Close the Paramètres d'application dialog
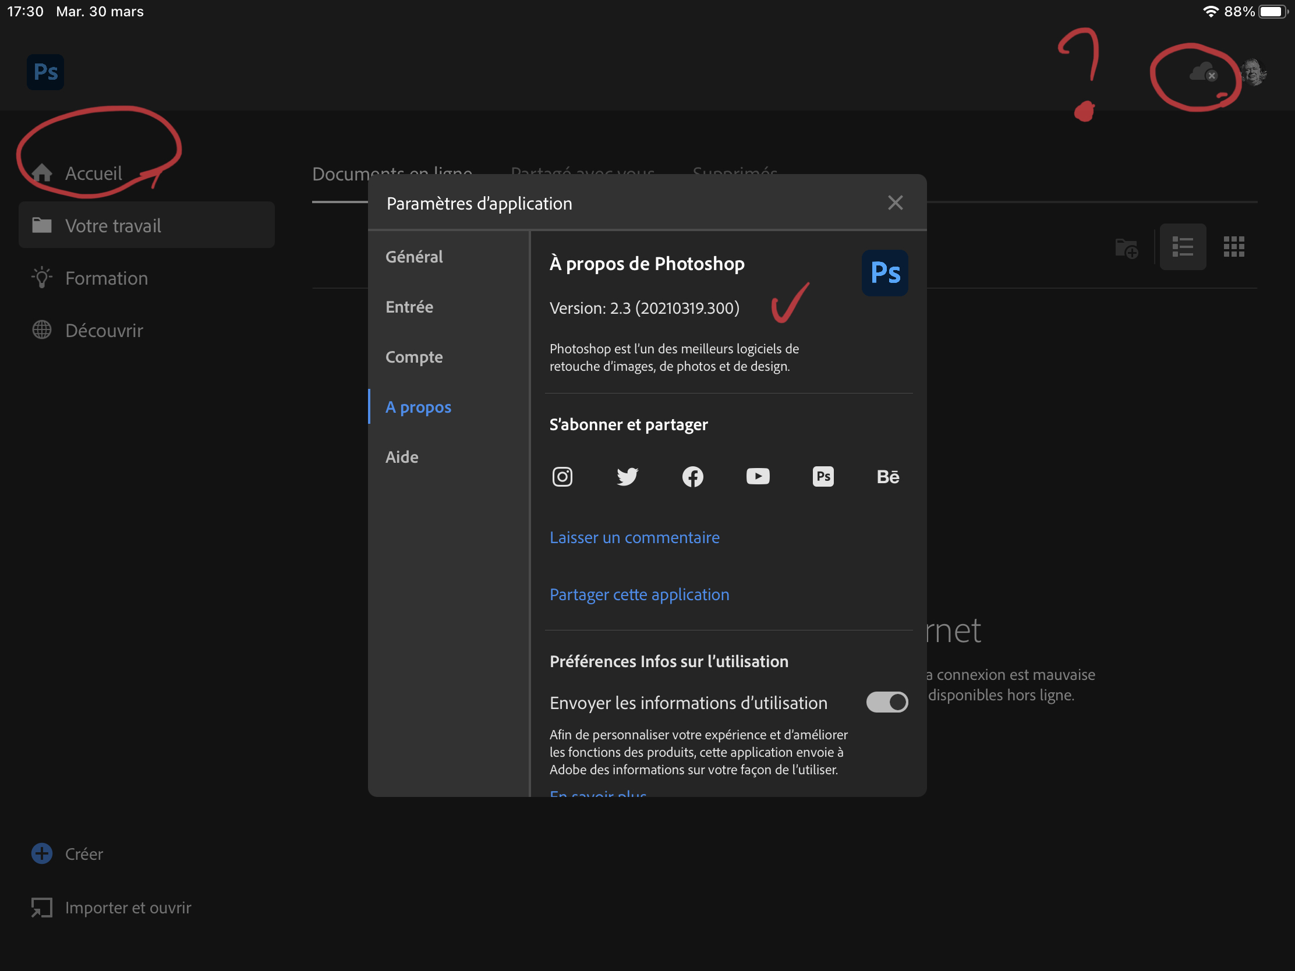The width and height of the screenshot is (1295, 971). pos(895,203)
